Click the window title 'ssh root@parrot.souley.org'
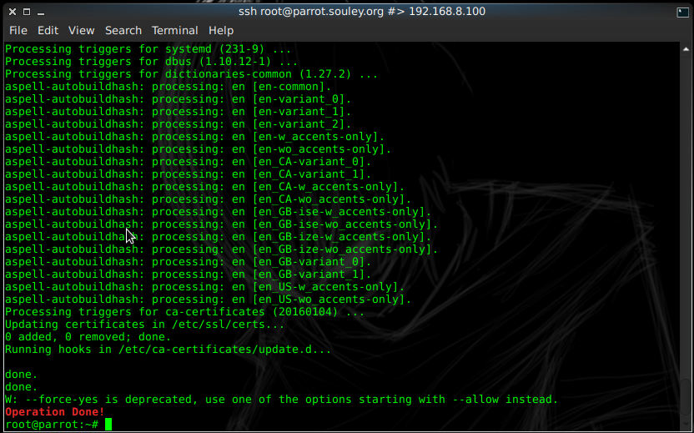 (x=311, y=11)
